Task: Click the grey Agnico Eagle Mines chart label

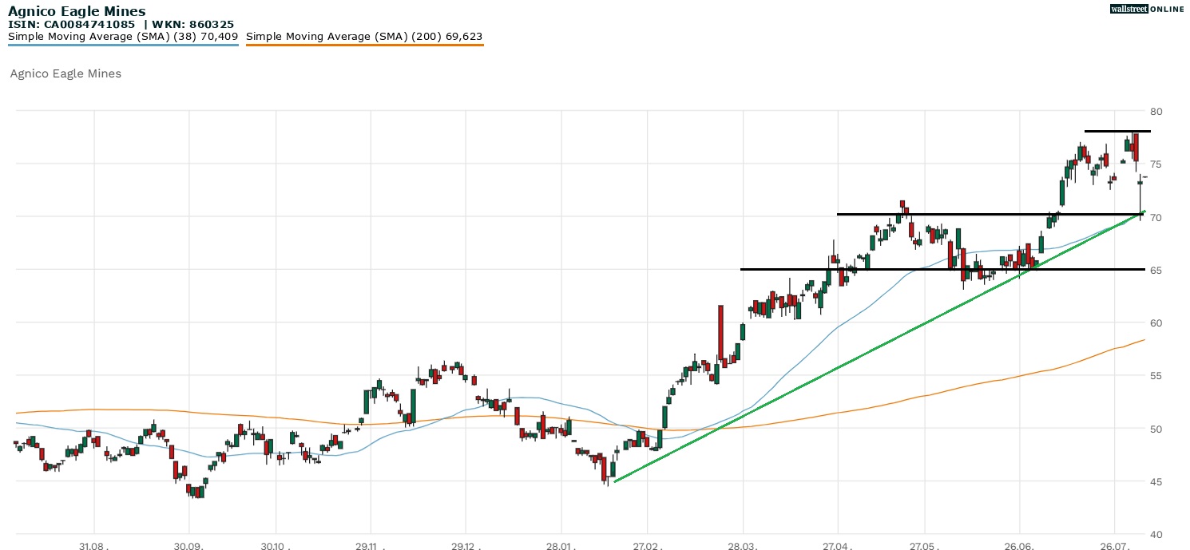Action: click(65, 73)
